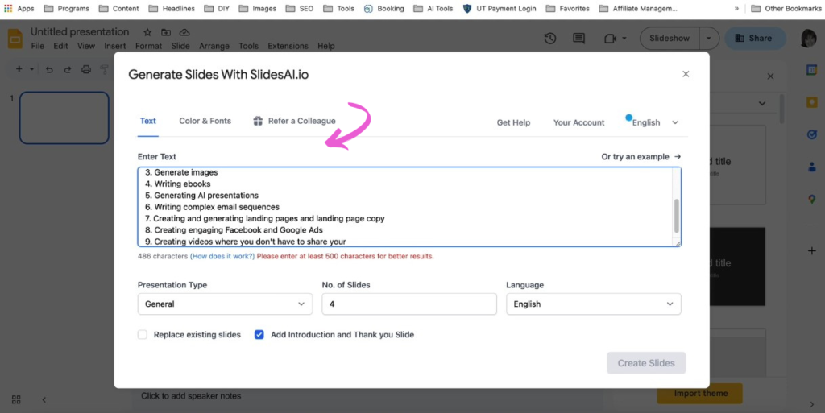
Task: Switch to the Text tab
Action: 148,121
